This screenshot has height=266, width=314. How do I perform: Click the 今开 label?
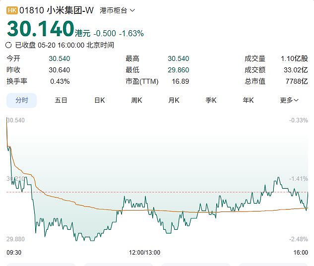click(13, 58)
